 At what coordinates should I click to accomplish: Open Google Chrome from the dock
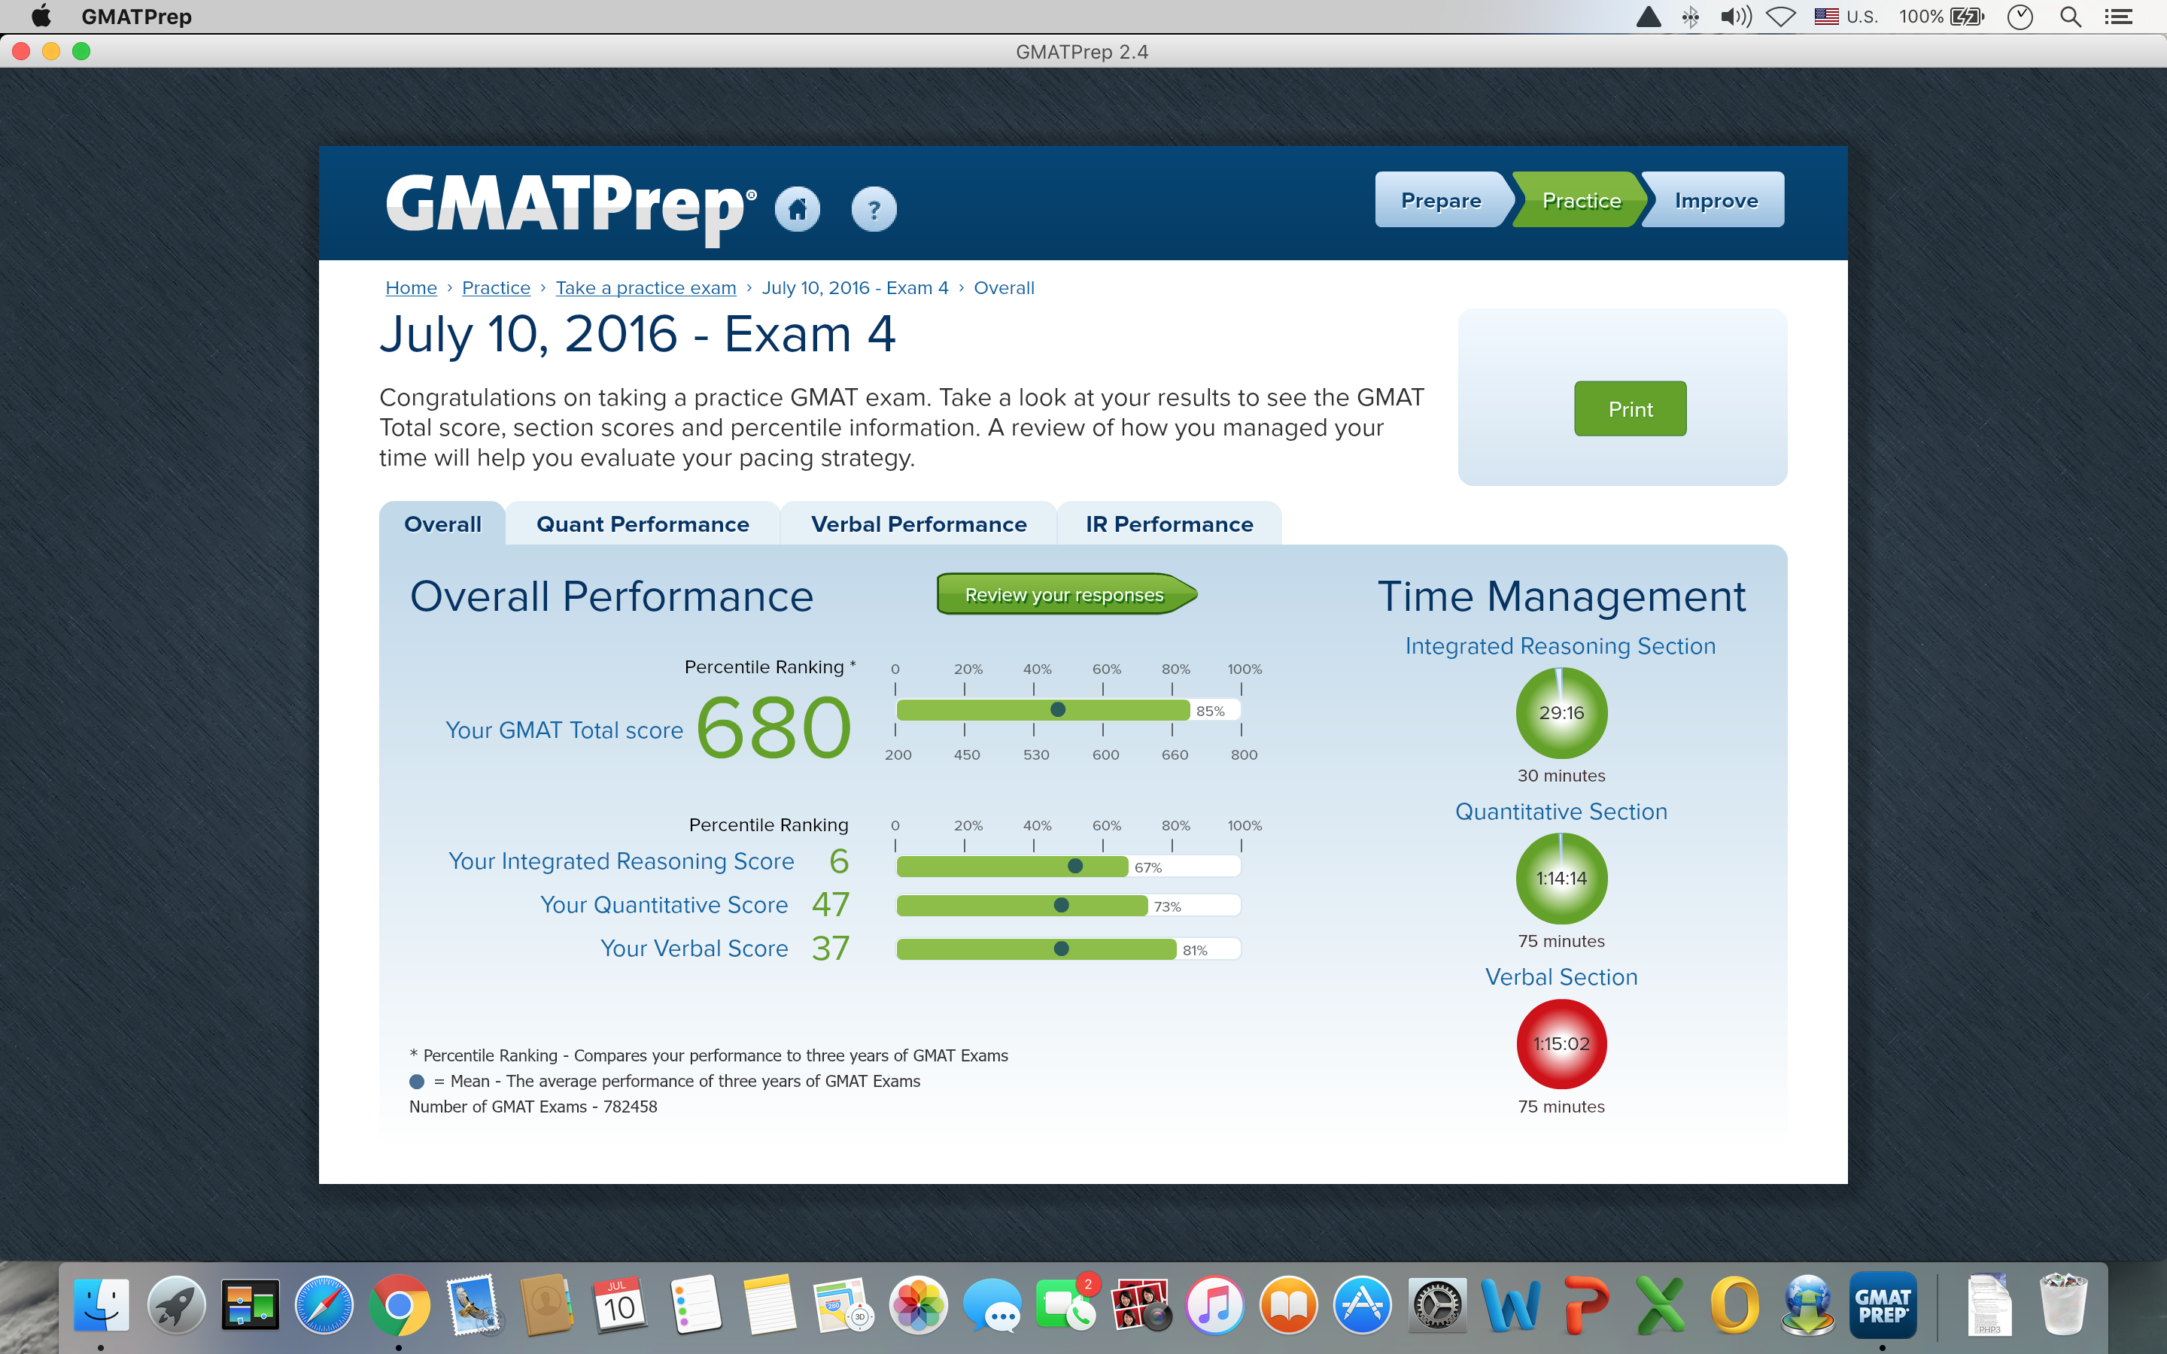pyautogui.click(x=399, y=1305)
